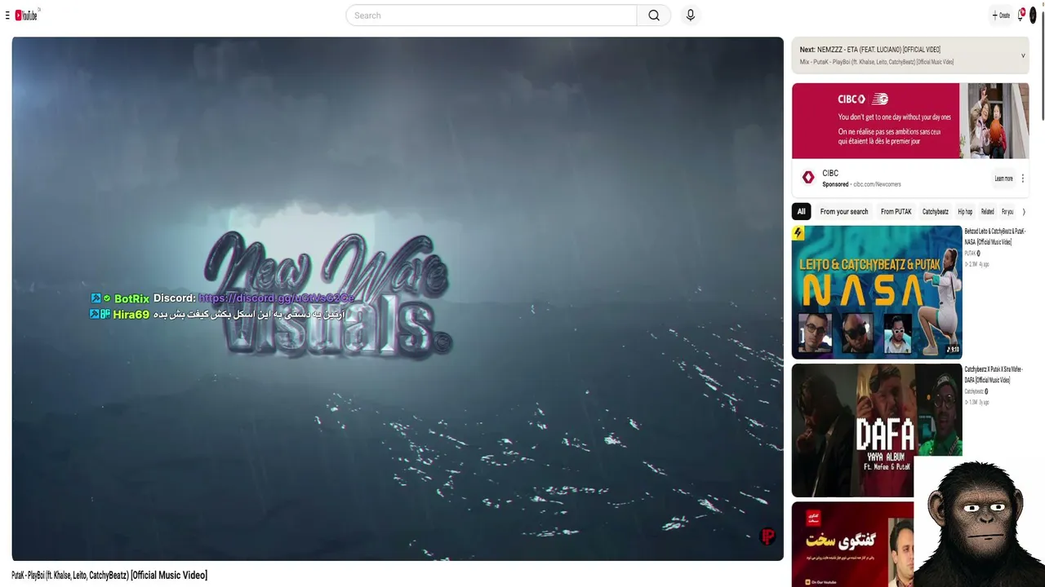Go to YouTube home via logo
Screen dimensions: 1045x587
point(26,15)
